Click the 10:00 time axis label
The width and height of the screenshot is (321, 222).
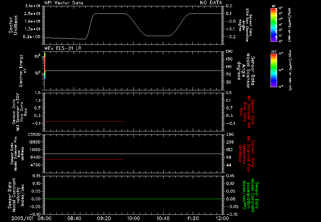[x=134, y=218]
